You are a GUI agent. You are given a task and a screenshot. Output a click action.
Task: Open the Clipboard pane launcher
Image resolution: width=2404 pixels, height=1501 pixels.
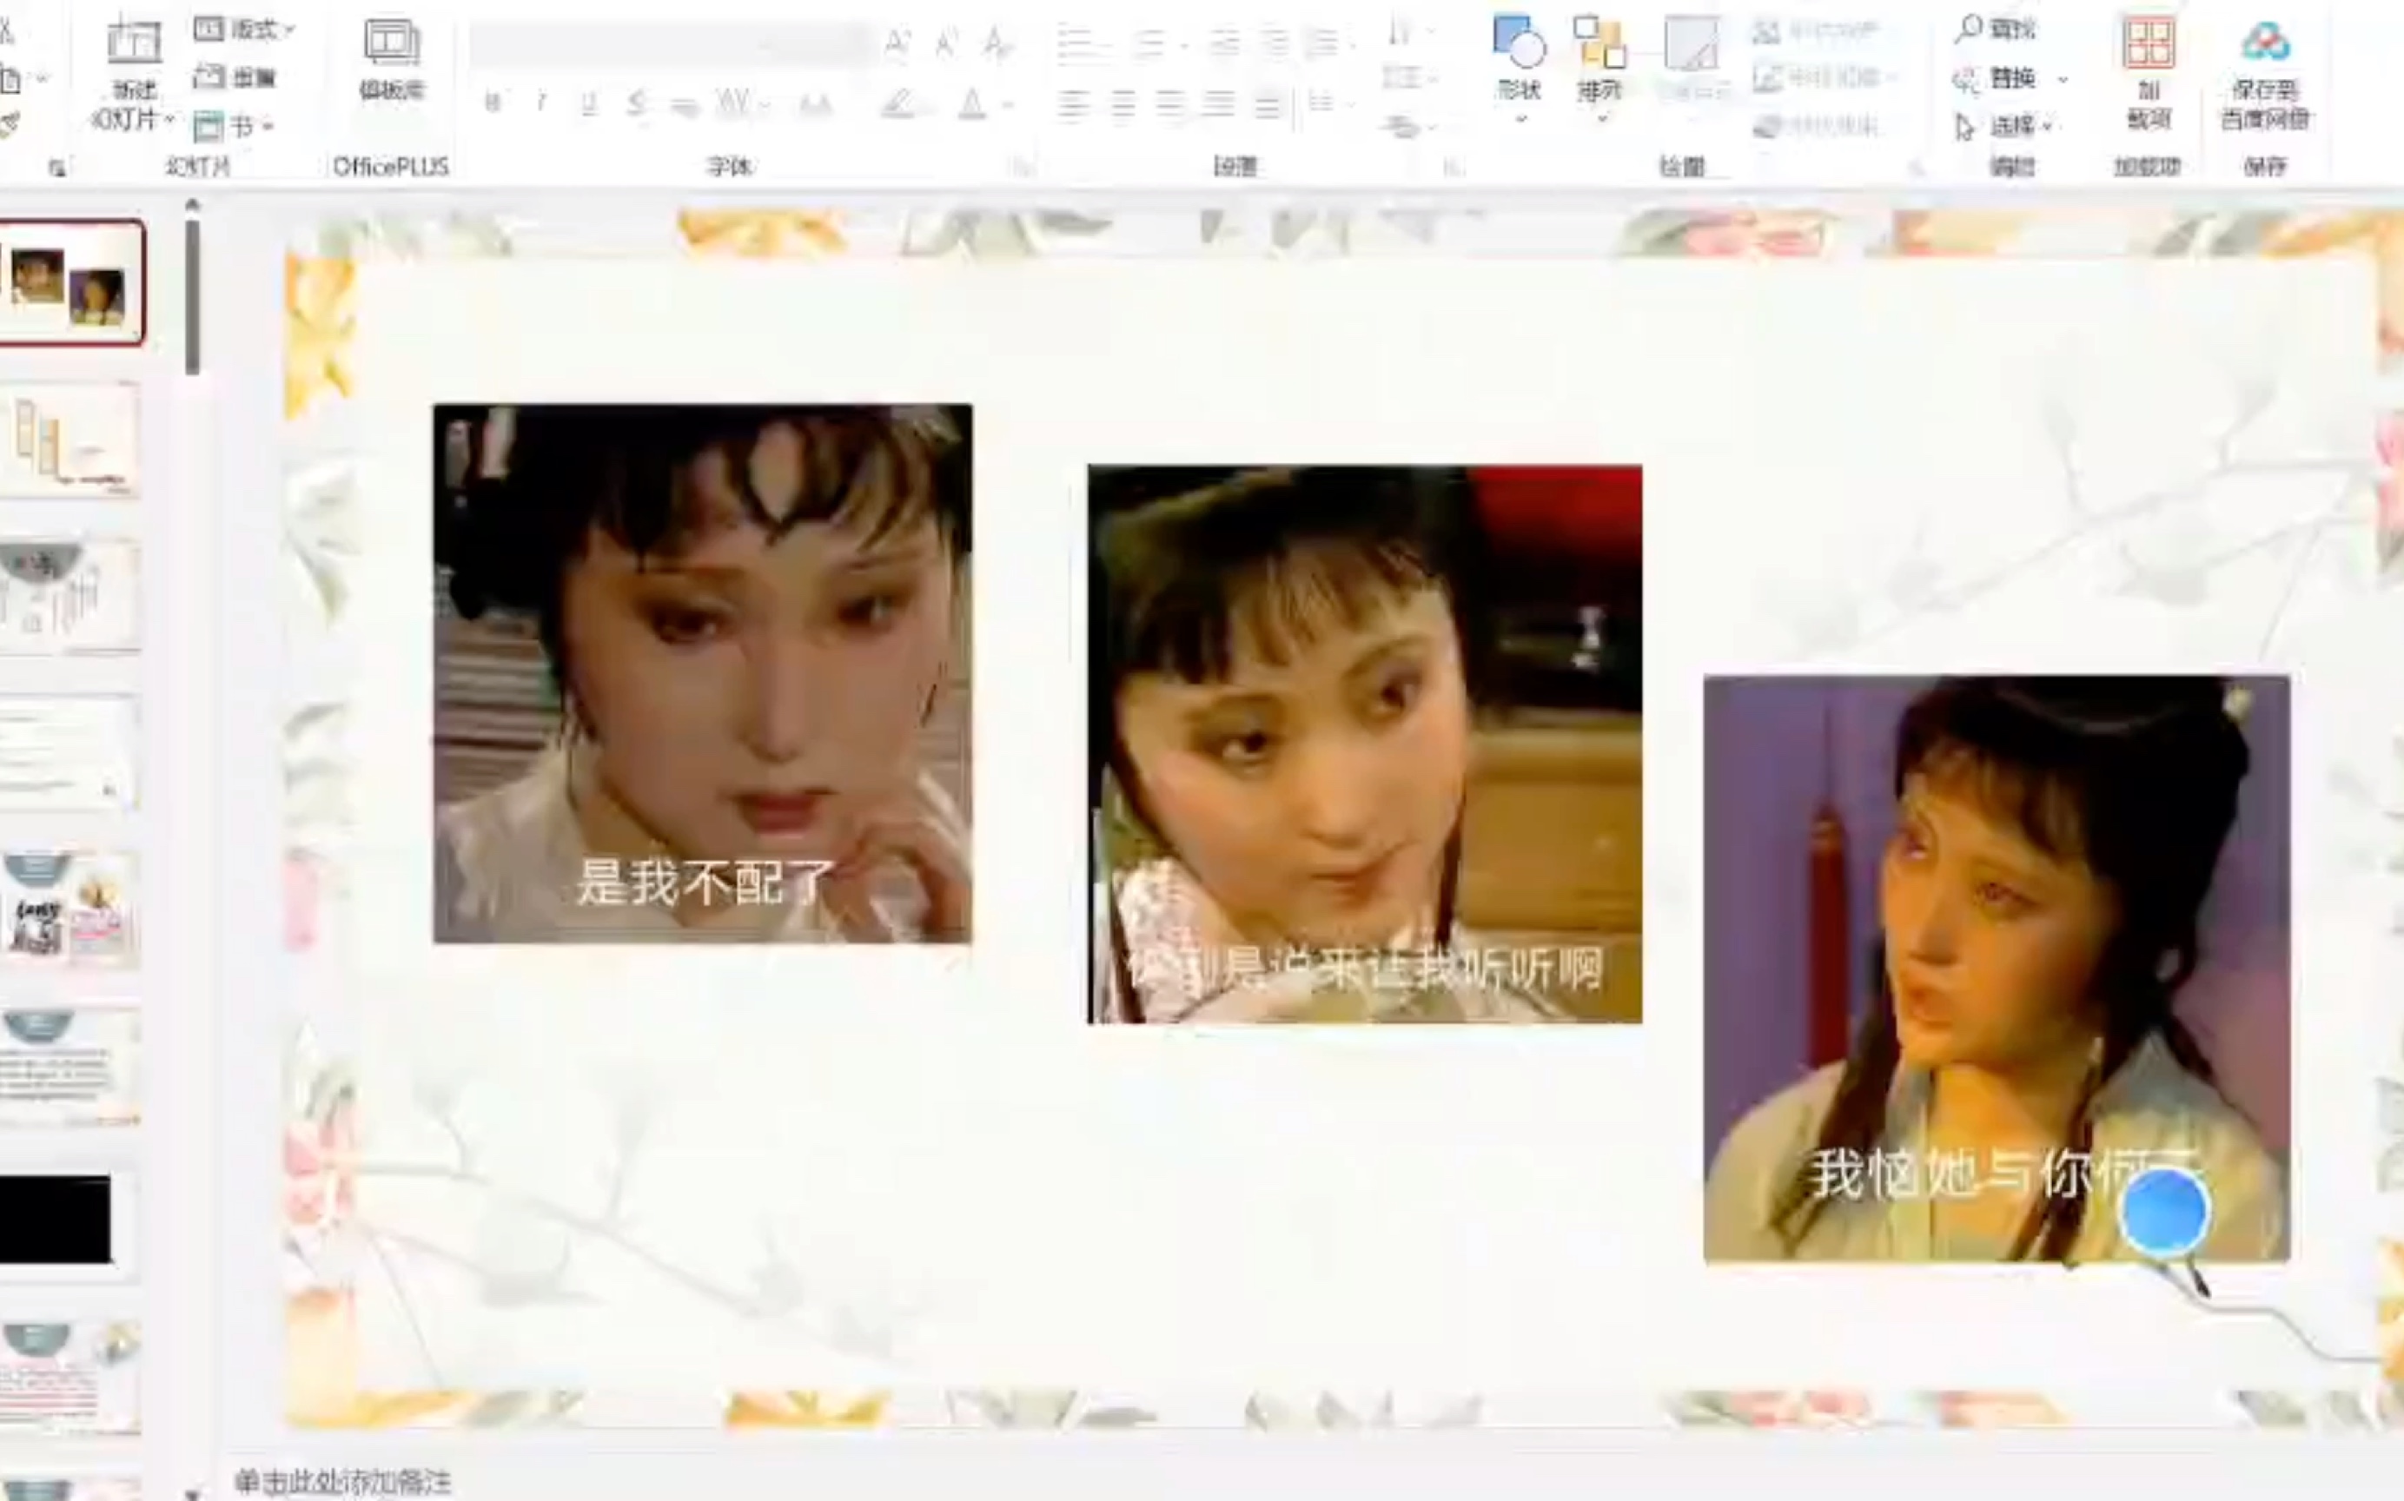(57, 169)
